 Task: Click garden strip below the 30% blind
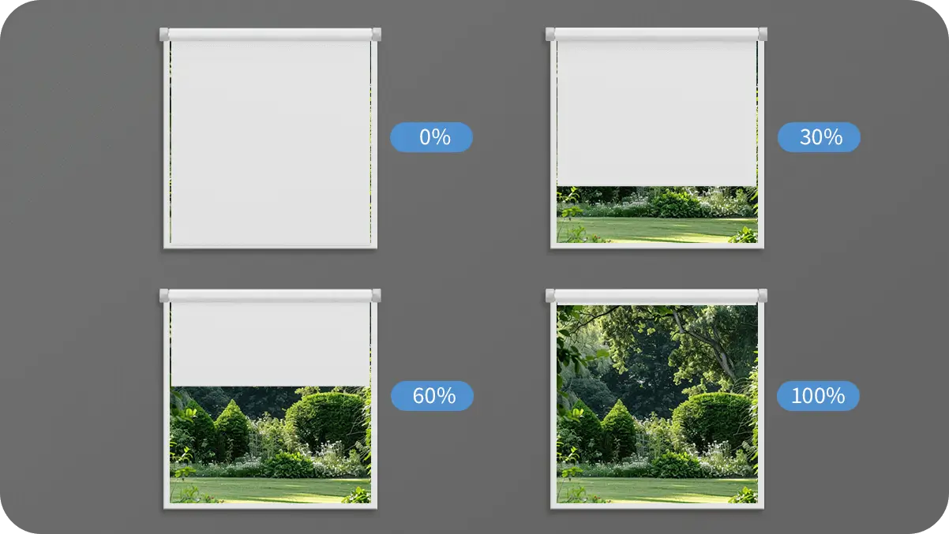[657, 214]
